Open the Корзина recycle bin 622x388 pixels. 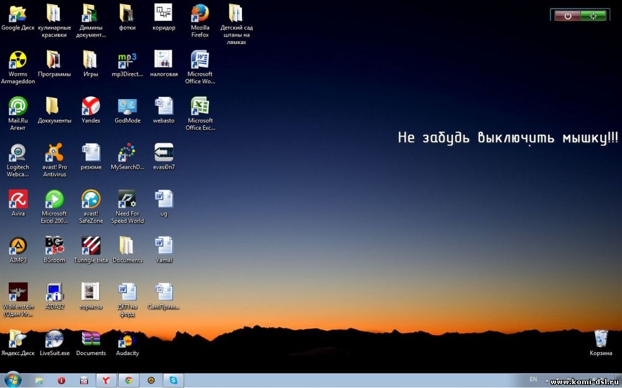[x=601, y=339]
